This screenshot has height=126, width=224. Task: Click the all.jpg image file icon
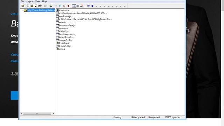[57, 49]
